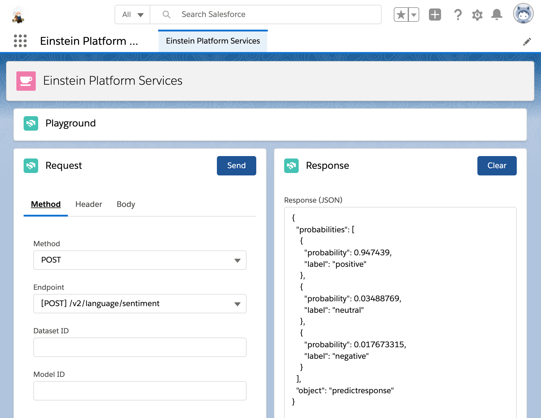Open the user profile avatar
Viewport: 541px width, 418px height.
[523, 14]
